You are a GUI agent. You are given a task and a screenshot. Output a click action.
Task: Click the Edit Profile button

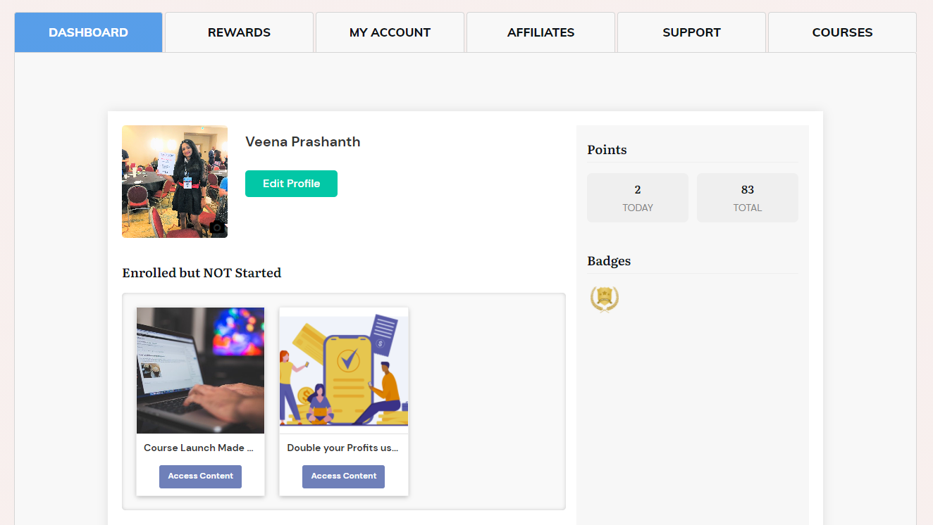tap(291, 183)
